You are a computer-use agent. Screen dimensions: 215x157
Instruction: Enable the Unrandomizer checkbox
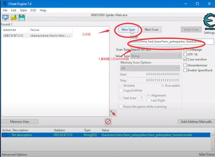pos(185,65)
